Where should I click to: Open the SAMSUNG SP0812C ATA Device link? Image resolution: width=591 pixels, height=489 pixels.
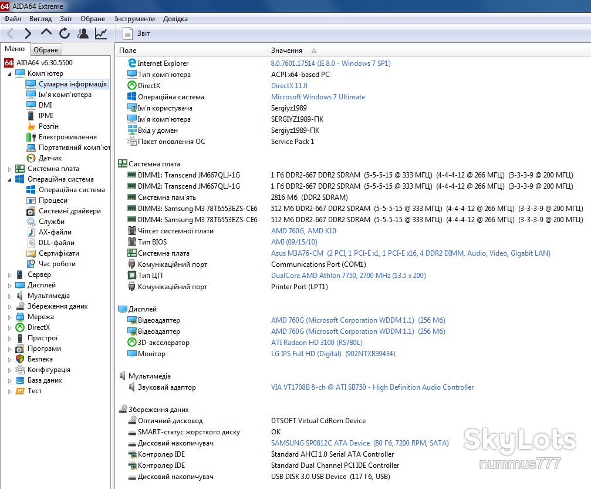point(360,443)
